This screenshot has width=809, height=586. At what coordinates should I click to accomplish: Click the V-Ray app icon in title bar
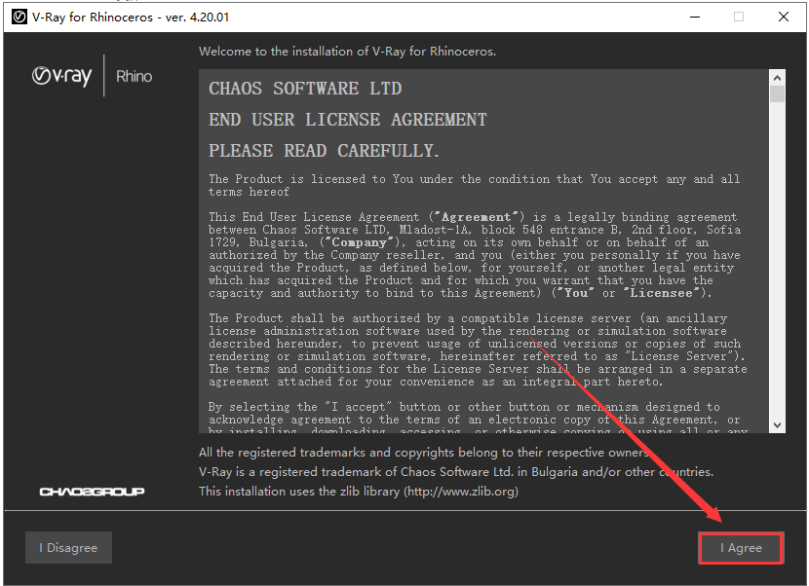click(x=19, y=17)
